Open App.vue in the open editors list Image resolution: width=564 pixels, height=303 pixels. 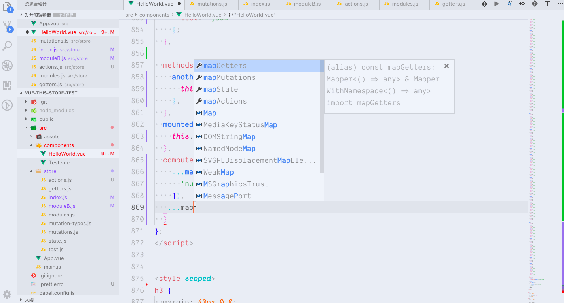pyautogui.click(x=68, y=23)
